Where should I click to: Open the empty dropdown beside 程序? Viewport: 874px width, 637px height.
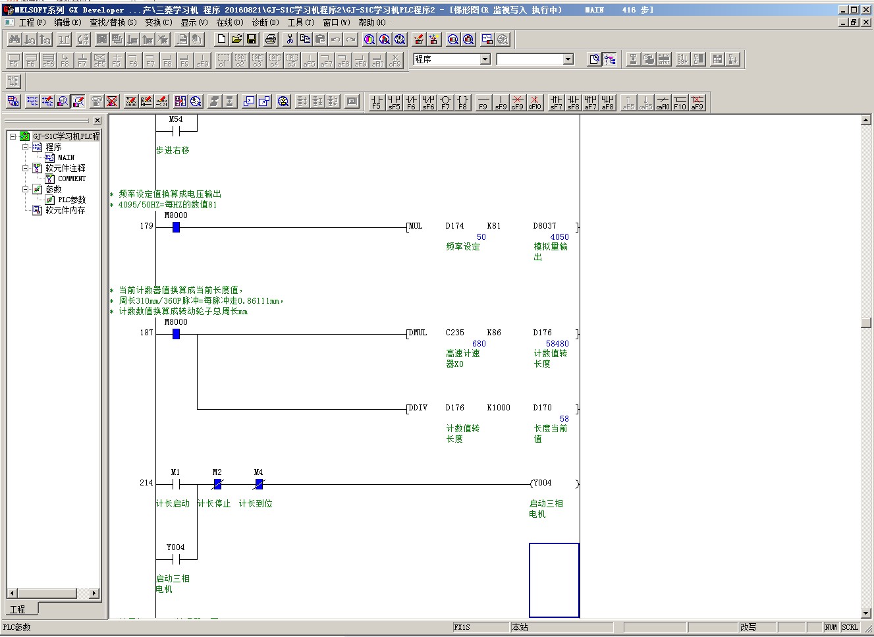pyautogui.click(x=568, y=59)
